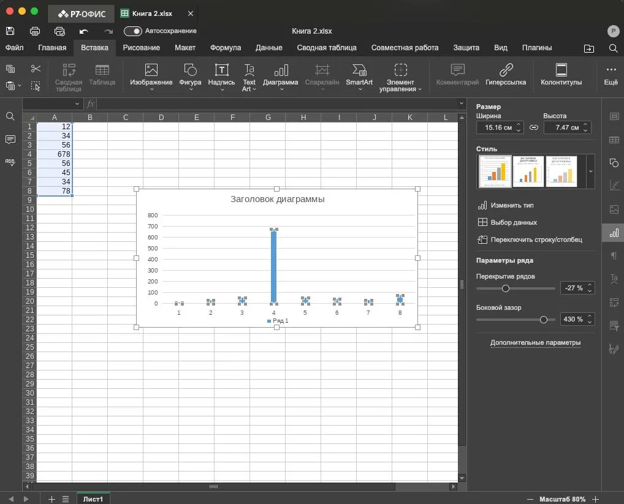Open chart settings icon in right sidebar
This screenshot has height=504, width=624.
click(614, 233)
